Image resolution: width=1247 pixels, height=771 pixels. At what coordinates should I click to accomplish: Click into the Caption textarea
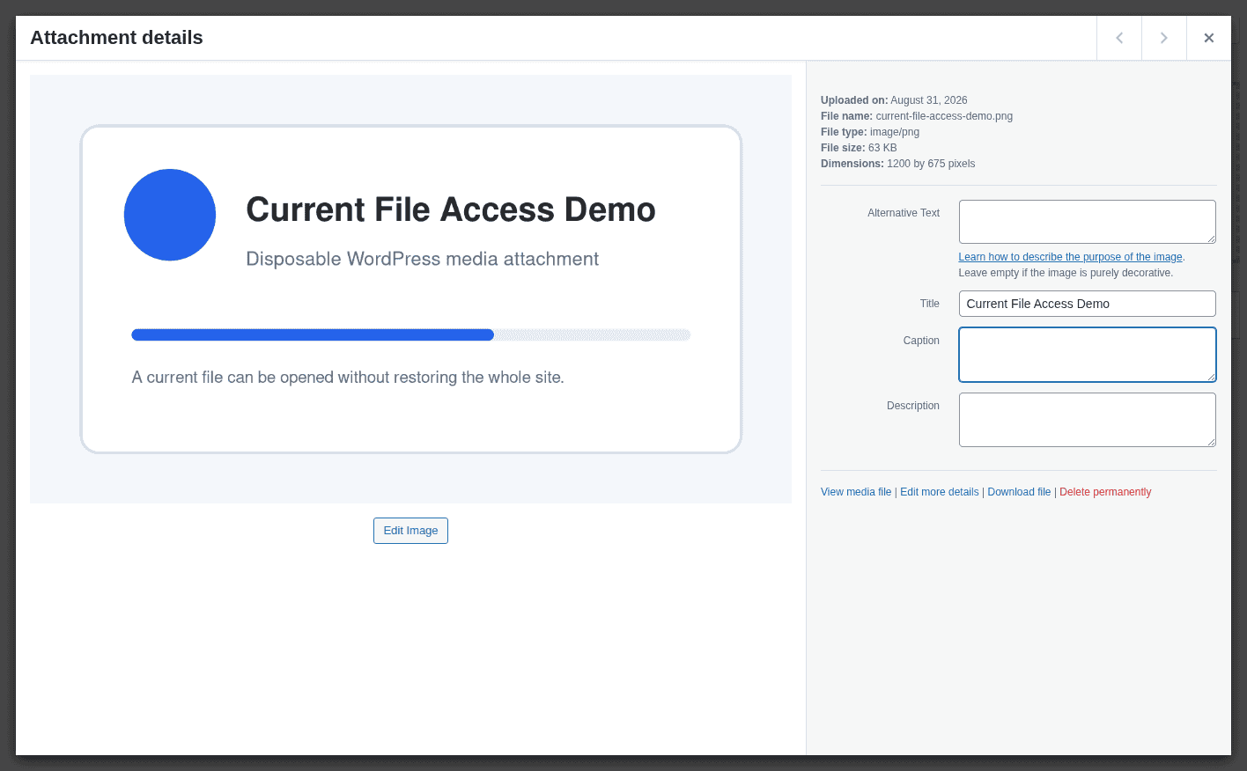tap(1087, 355)
